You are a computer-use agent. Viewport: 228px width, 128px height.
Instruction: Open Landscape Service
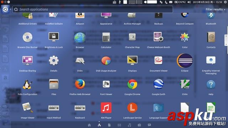coord(132,108)
